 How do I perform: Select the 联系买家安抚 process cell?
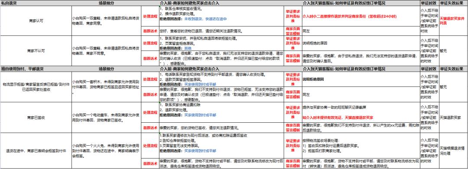click(x=221, y=43)
